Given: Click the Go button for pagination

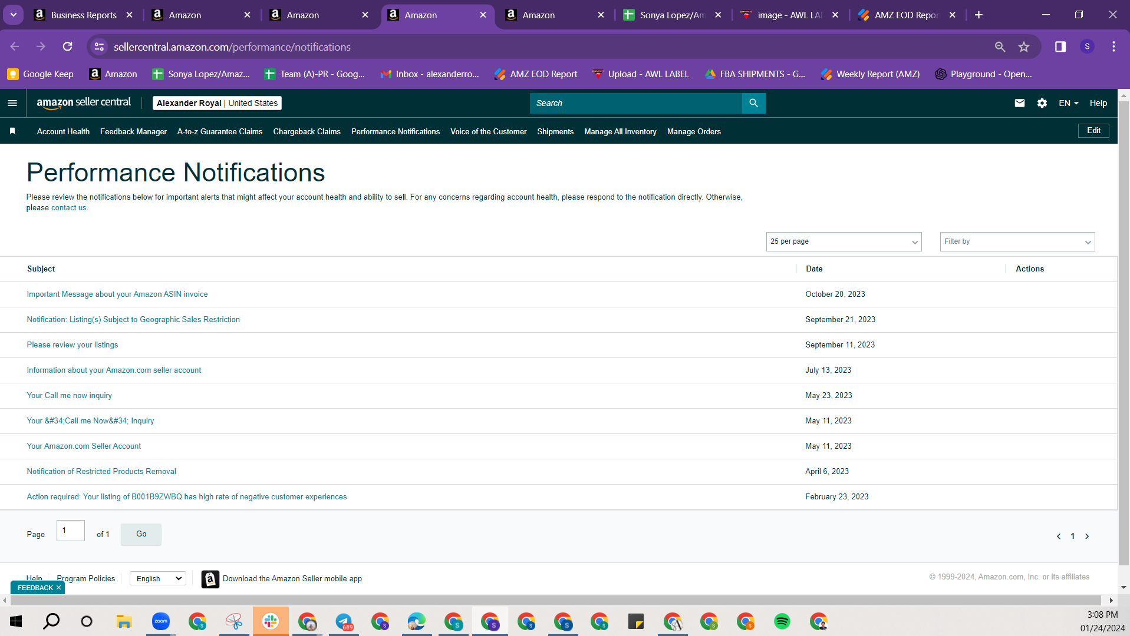Looking at the screenshot, I should (141, 534).
